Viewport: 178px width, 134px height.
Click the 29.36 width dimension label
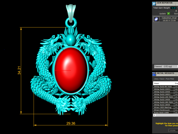coord(71,123)
